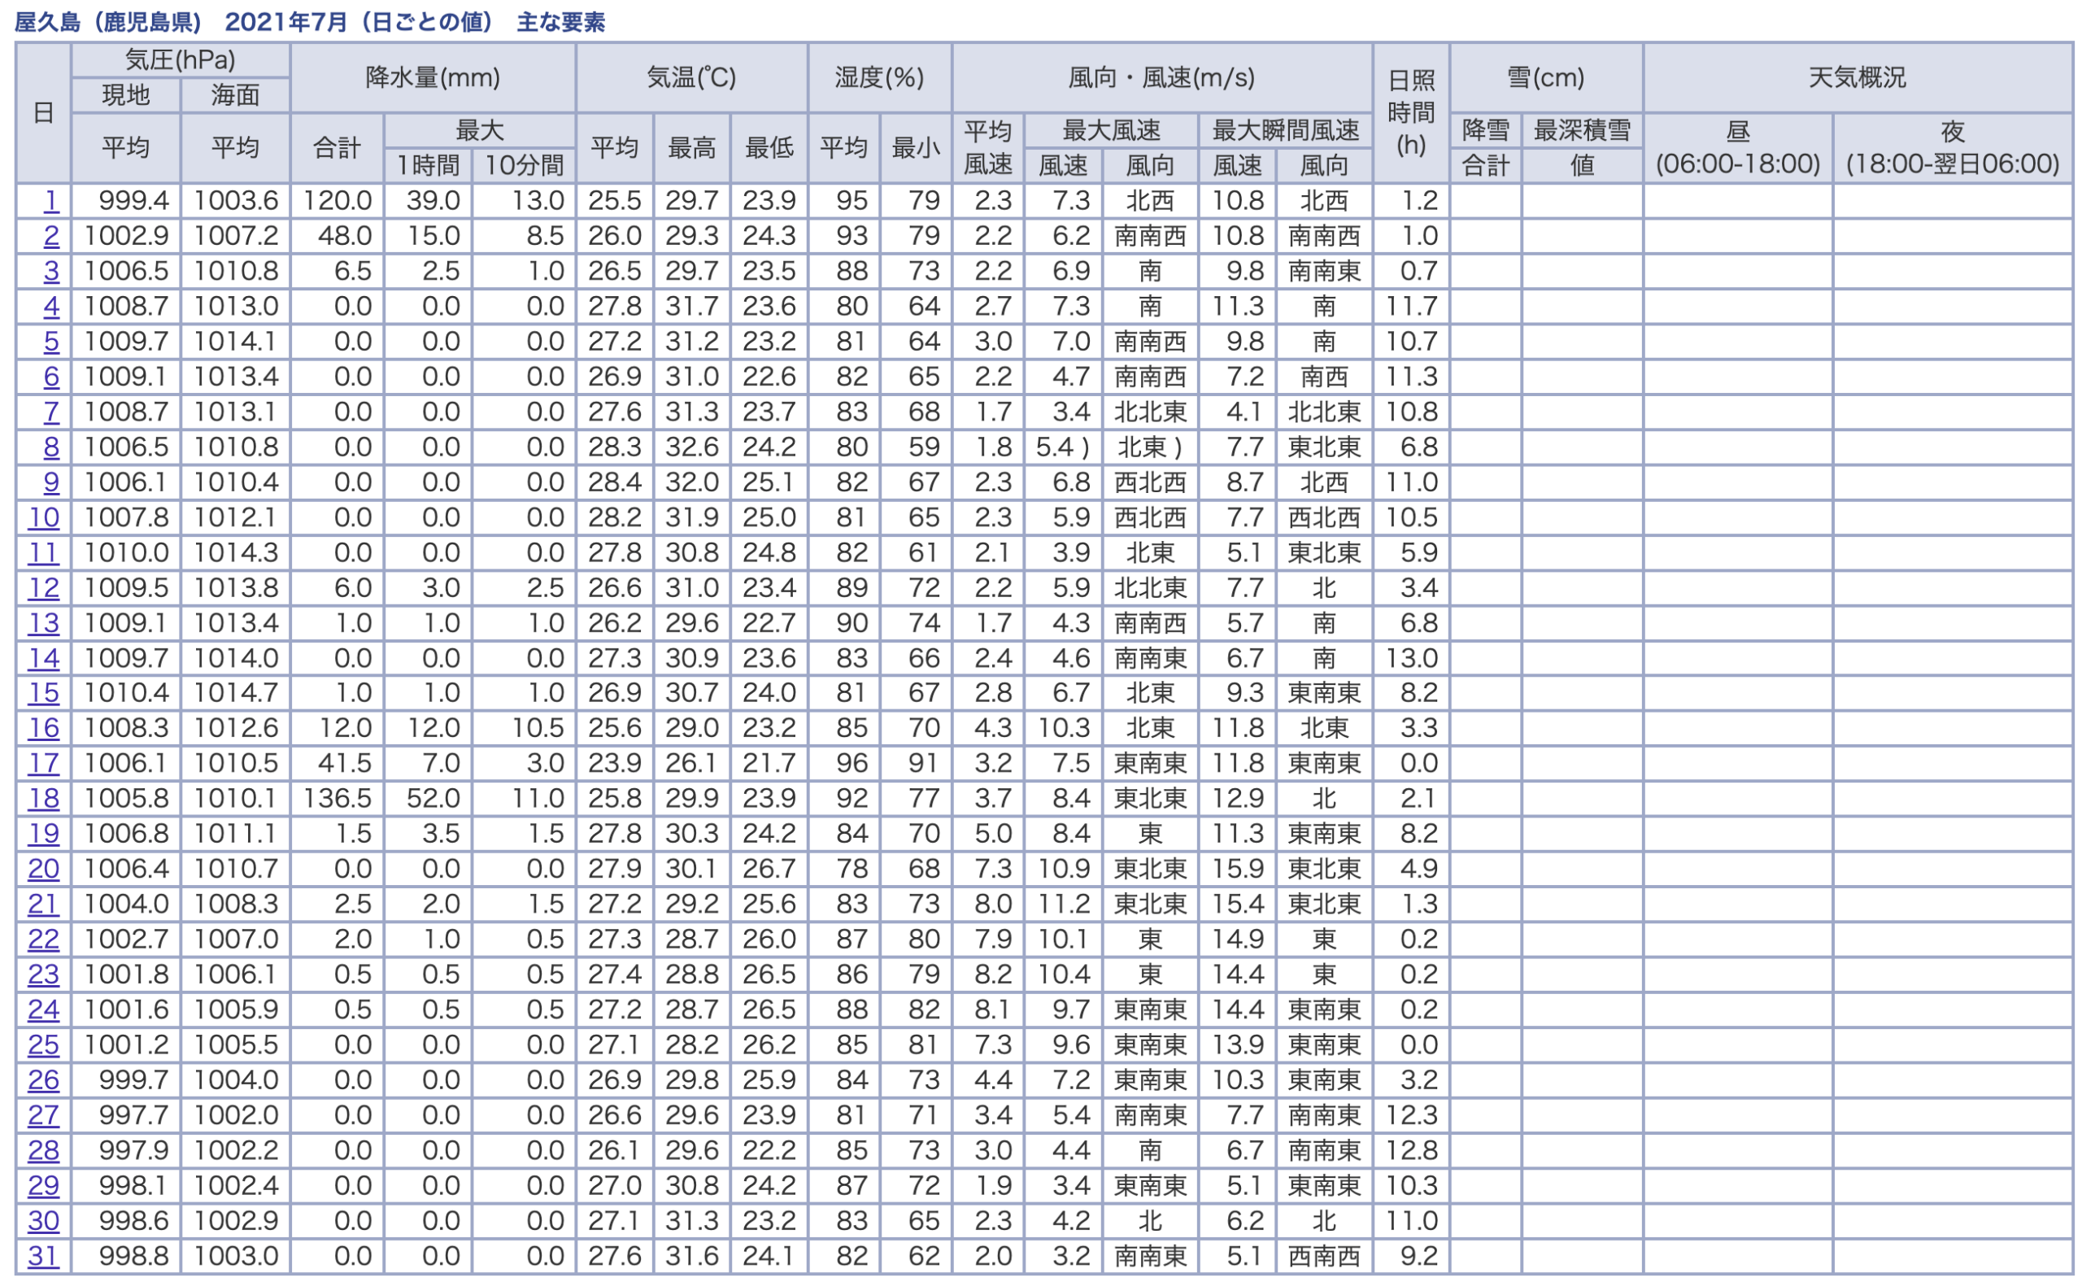
Task: Open the day 18 link
Action: (x=43, y=799)
